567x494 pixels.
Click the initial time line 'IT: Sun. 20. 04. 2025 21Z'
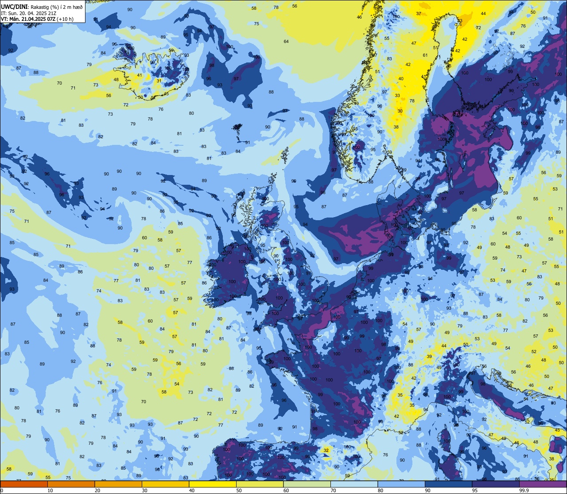(x=27, y=13)
